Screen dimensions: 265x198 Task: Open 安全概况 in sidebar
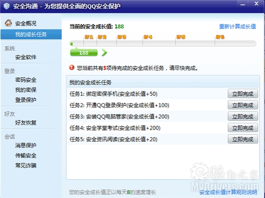(x=26, y=24)
